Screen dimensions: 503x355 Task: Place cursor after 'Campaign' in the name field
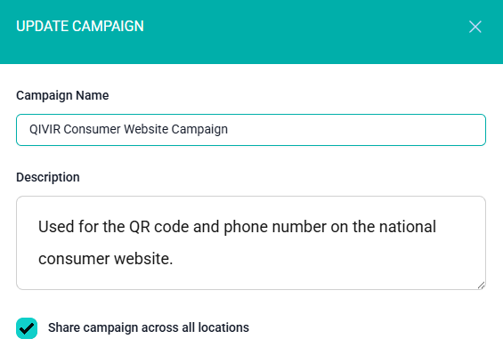click(229, 130)
